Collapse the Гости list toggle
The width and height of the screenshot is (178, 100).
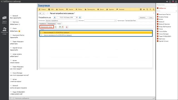click(176, 11)
